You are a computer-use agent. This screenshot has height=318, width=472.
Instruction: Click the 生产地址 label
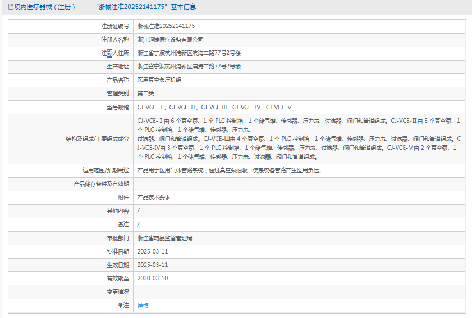(x=118, y=67)
